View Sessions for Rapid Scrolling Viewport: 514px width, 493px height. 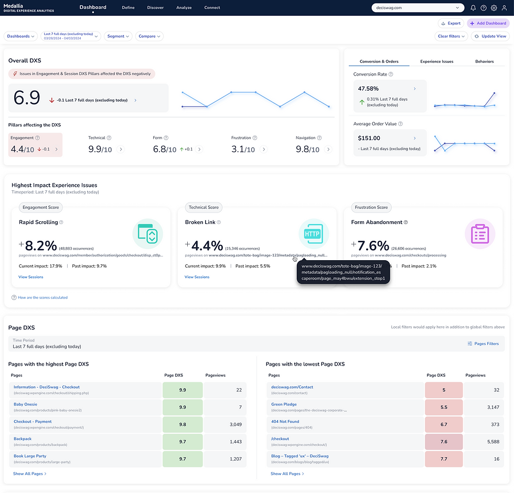coord(31,277)
